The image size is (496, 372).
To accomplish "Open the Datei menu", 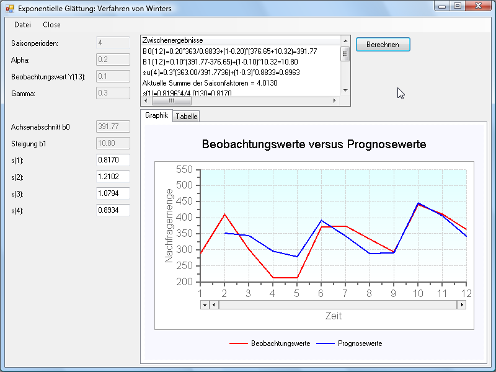I will [22, 25].
